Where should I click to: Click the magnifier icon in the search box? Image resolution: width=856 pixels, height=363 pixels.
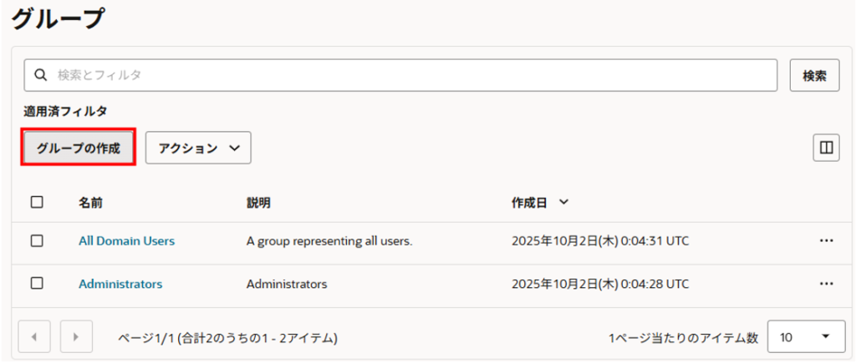[39, 75]
